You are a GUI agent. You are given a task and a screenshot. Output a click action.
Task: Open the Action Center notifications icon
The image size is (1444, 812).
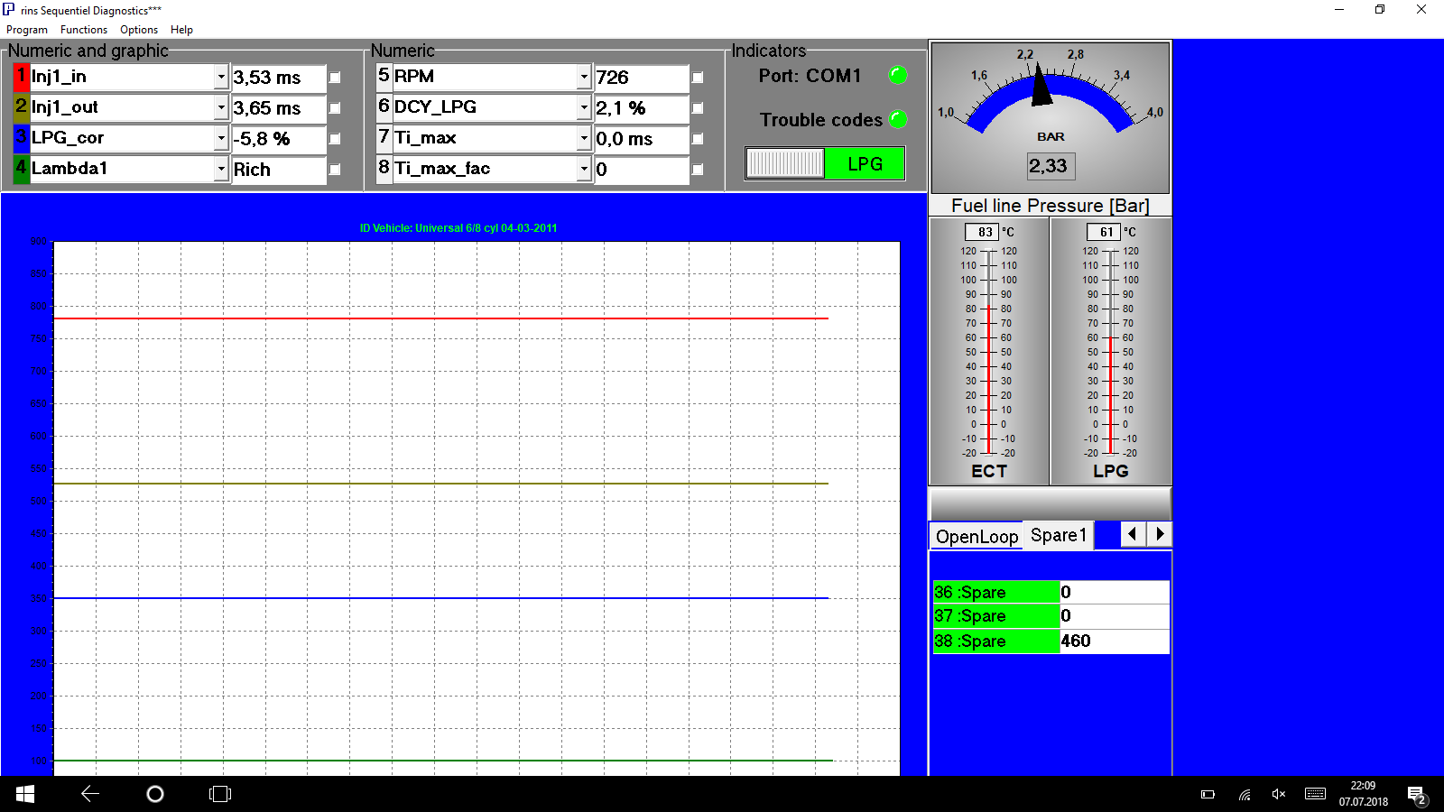click(1417, 795)
